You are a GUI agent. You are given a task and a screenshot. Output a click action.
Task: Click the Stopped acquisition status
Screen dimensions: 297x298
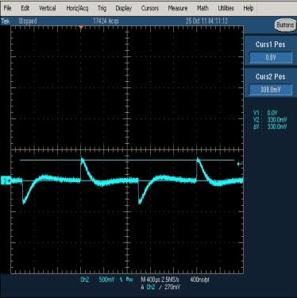coord(28,21)
